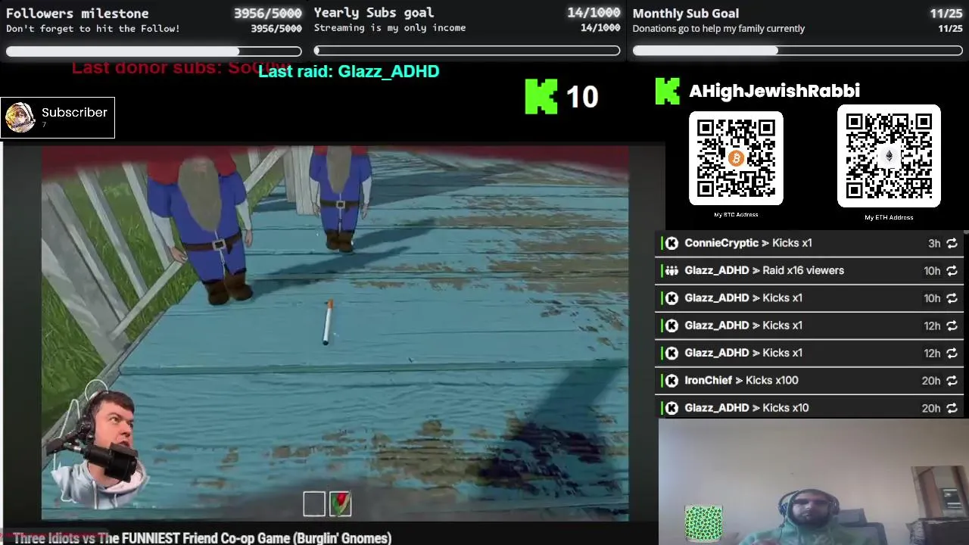969x545 pixels.
Task: Click IronChief username in events list
Action: pos(708,381)
